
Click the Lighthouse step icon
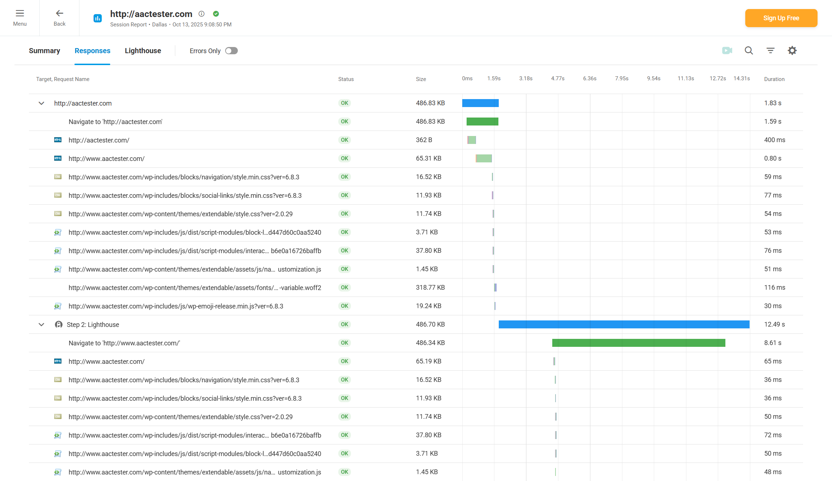coord(59,324)
